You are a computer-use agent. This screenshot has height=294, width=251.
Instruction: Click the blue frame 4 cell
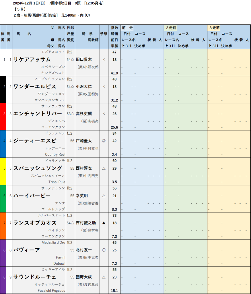point(3,144)
